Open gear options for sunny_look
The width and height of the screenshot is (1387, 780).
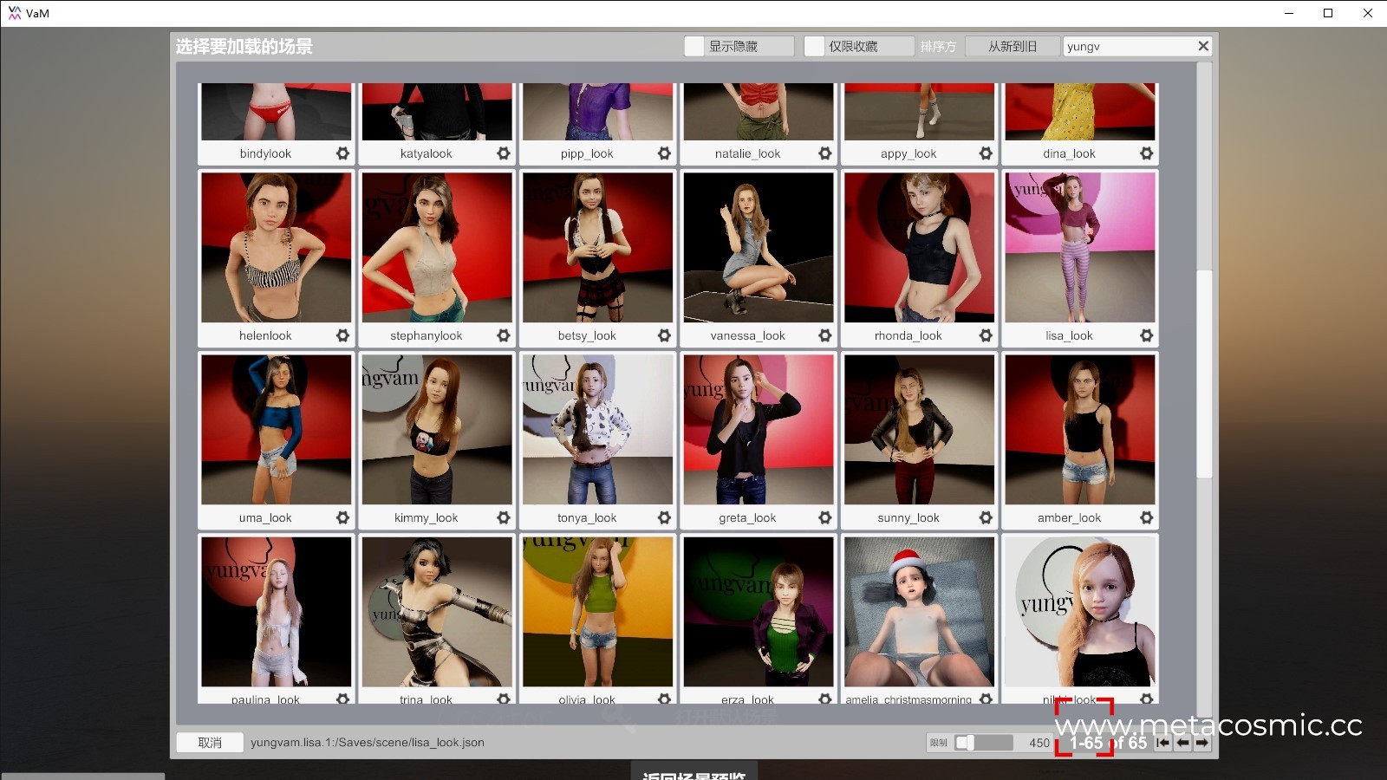[x=986, y=517]
